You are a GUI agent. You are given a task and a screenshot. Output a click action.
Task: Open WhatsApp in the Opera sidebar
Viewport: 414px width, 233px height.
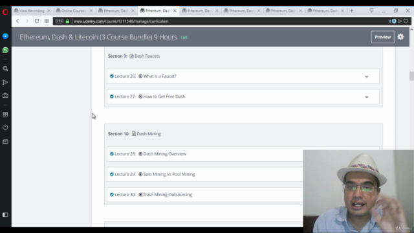point(5,50)
